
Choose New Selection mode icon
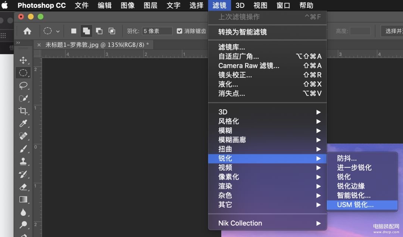(74, 31)
